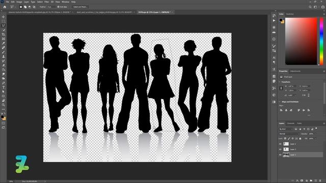Click the flip horizontal button in Transform

[x=304, y=95]
